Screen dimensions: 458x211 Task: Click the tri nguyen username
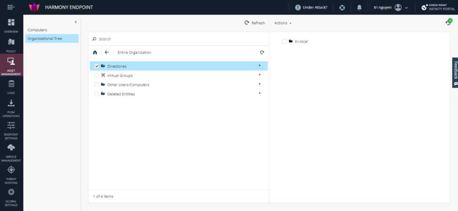coord(383,8)
